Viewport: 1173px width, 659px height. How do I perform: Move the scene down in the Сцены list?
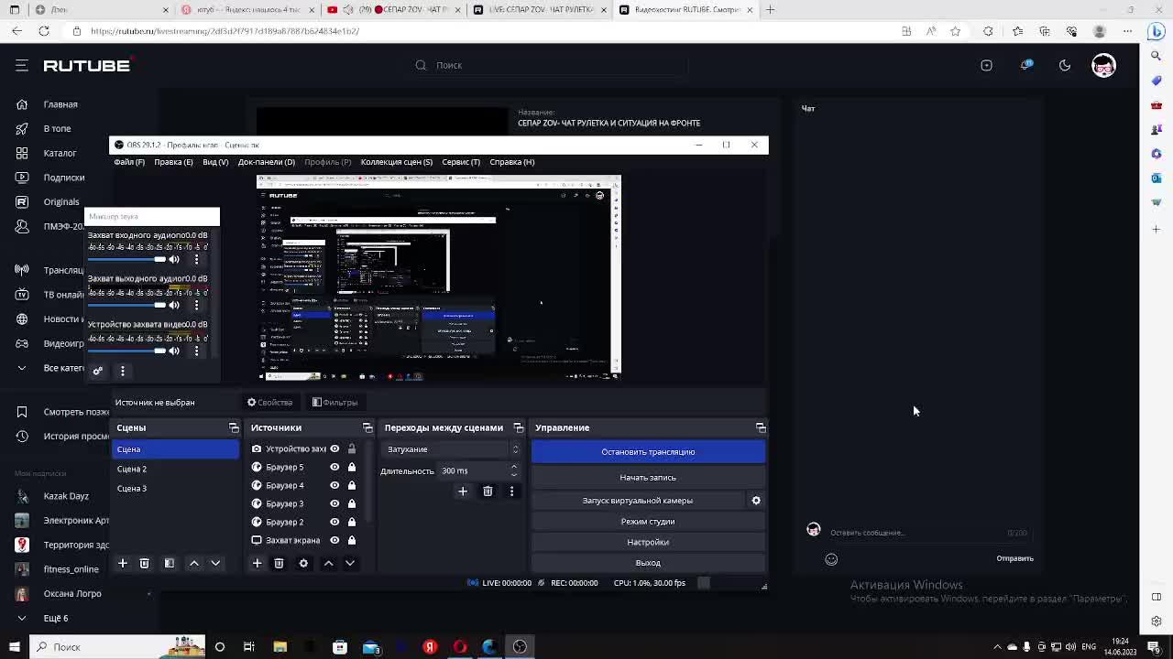tap(215, 563)
